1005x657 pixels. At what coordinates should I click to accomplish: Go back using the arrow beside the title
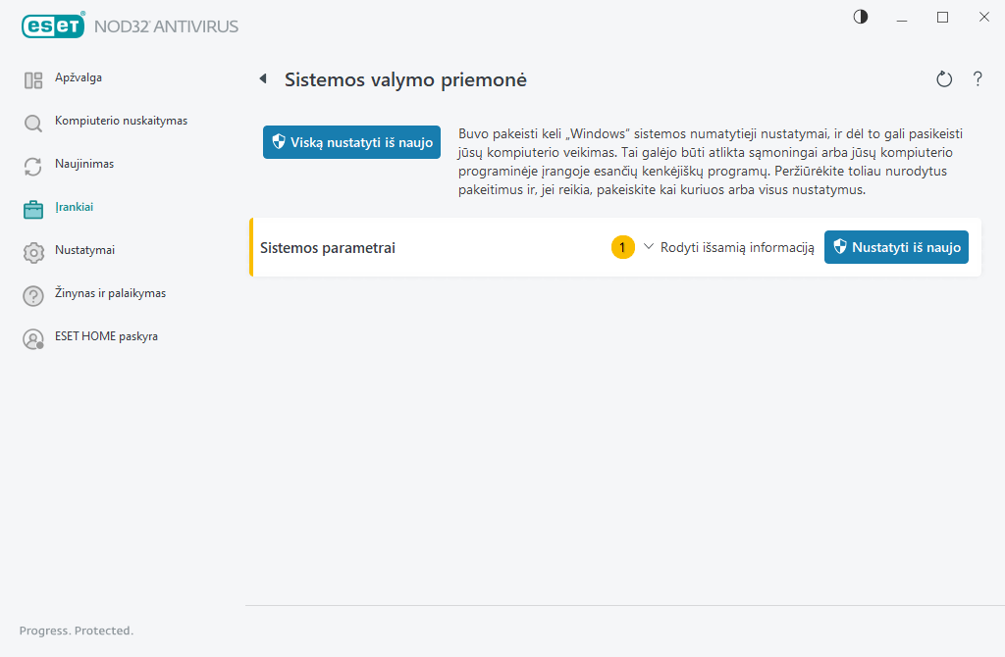[x=263, y=79]
